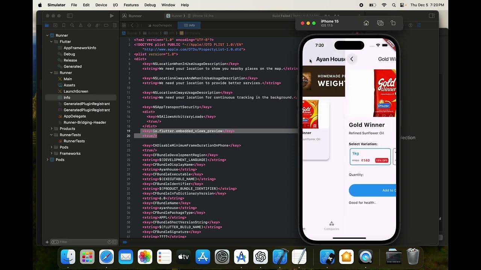481x270 pixels.
Task: Tap the Categories tab in the app
Action: 331,226
